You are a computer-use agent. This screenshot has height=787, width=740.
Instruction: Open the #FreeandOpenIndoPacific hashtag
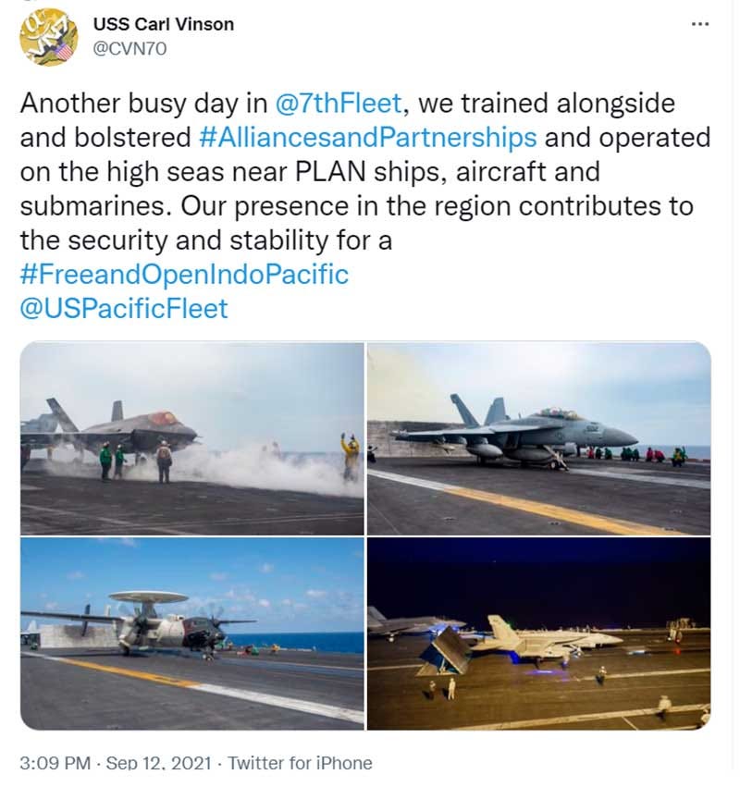click(x=184, y=274)
